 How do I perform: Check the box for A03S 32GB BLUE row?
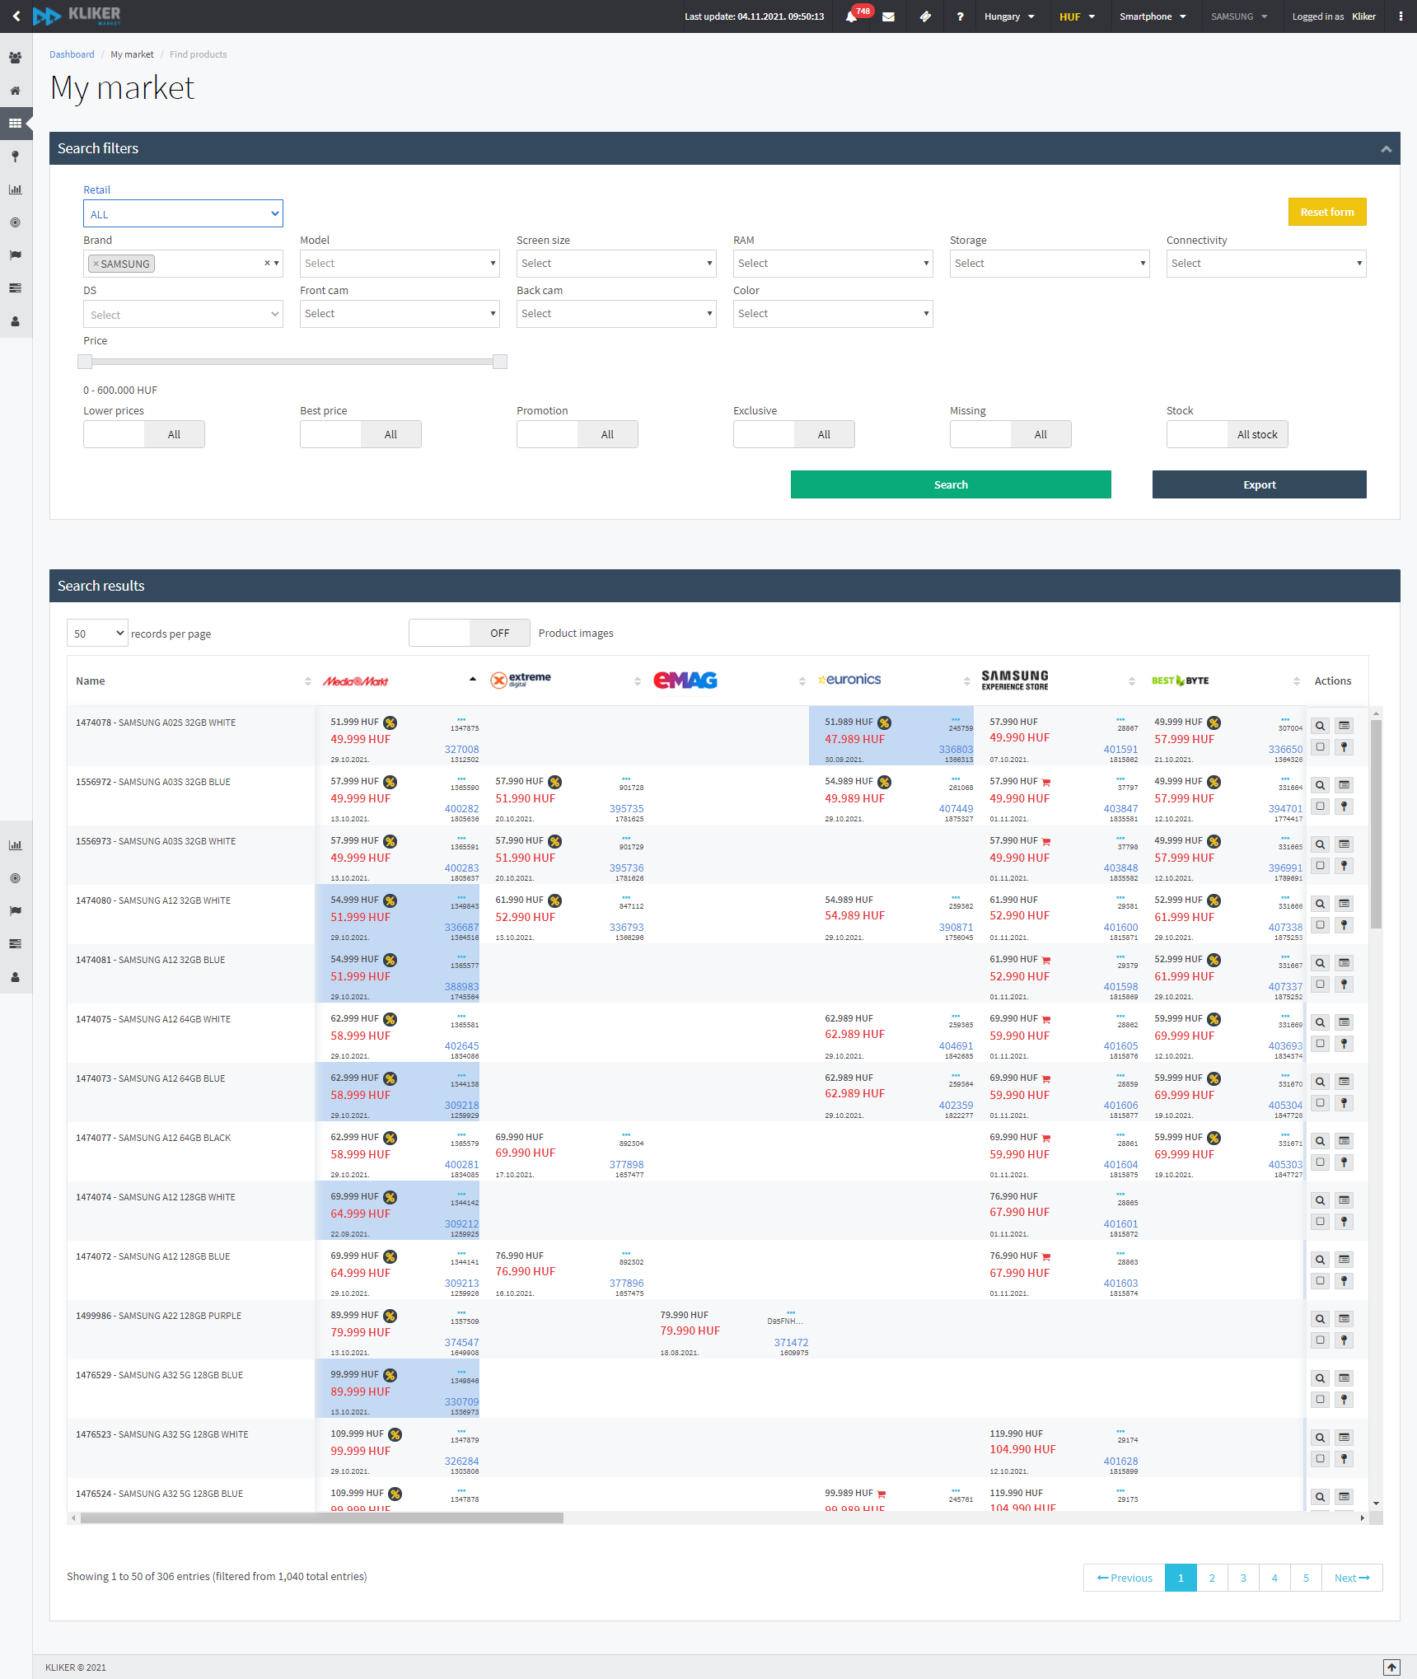[x=1320, y=807]
